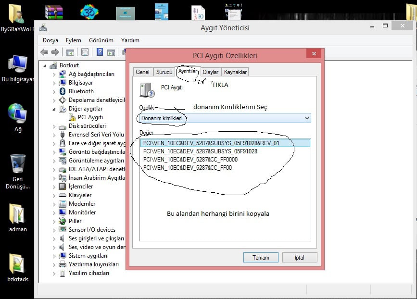Image resolution: width=417 pixels, height=299 pixels.
Task: Select the Sistem aygıtları tree item
Action: 88,256
